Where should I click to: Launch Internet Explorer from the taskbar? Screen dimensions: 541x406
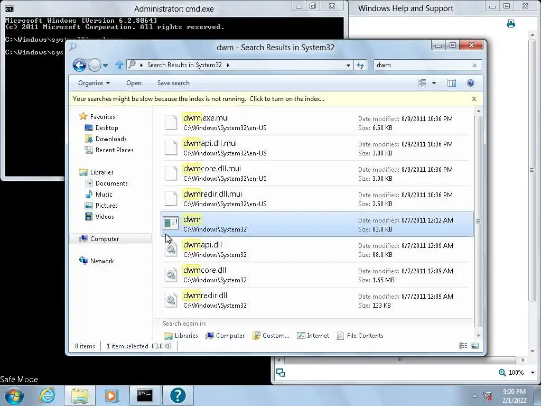[47, 395]
